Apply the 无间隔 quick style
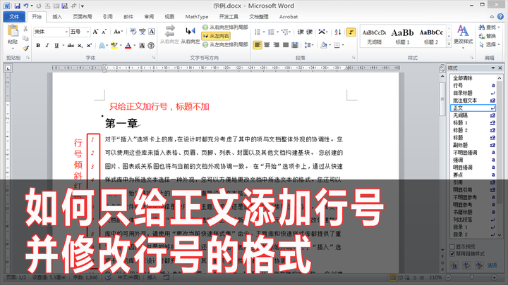The width and height of the screenshot is (508, 285). tap(374, 37)
